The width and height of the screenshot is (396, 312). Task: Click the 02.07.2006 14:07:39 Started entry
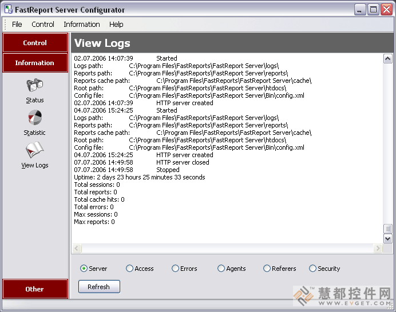(x=125, y=58)
